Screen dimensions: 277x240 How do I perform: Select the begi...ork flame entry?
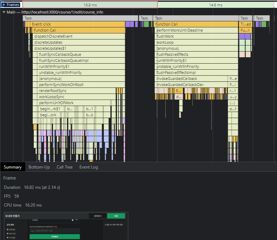(x=49, y=115)
